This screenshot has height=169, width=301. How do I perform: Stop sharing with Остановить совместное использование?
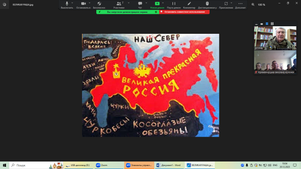184,12
